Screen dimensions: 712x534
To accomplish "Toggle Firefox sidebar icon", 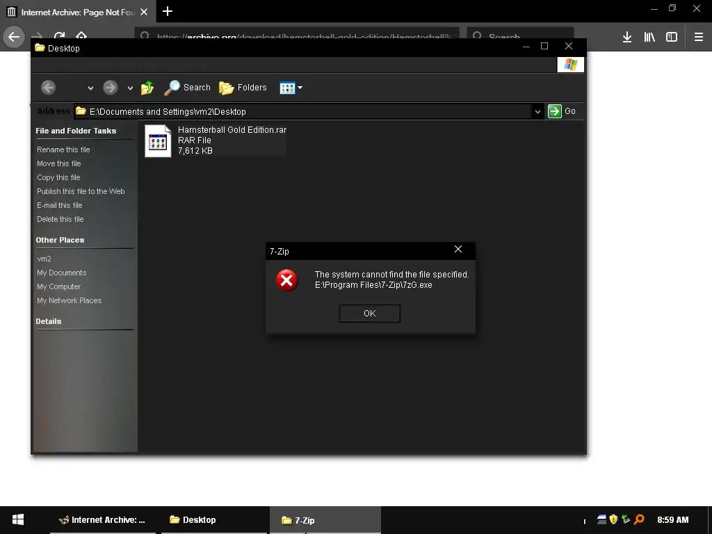I will pyautogui.click(x=672, y=38).
